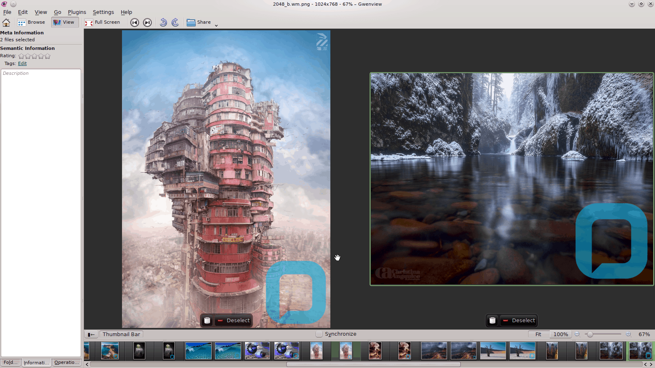
Task: Select the green-highlighted tower thumbnail
Action: coord(346,351)
